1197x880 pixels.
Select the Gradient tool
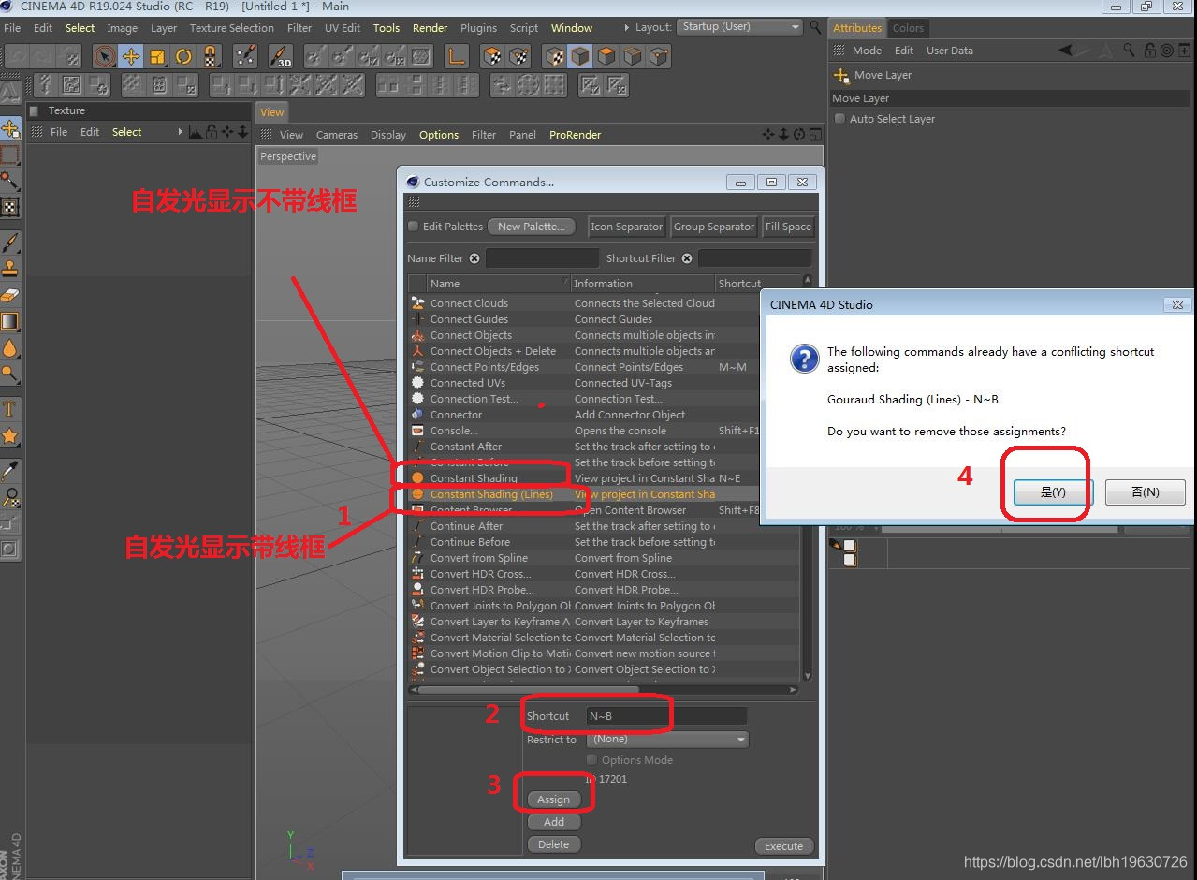tap(10, 322)
